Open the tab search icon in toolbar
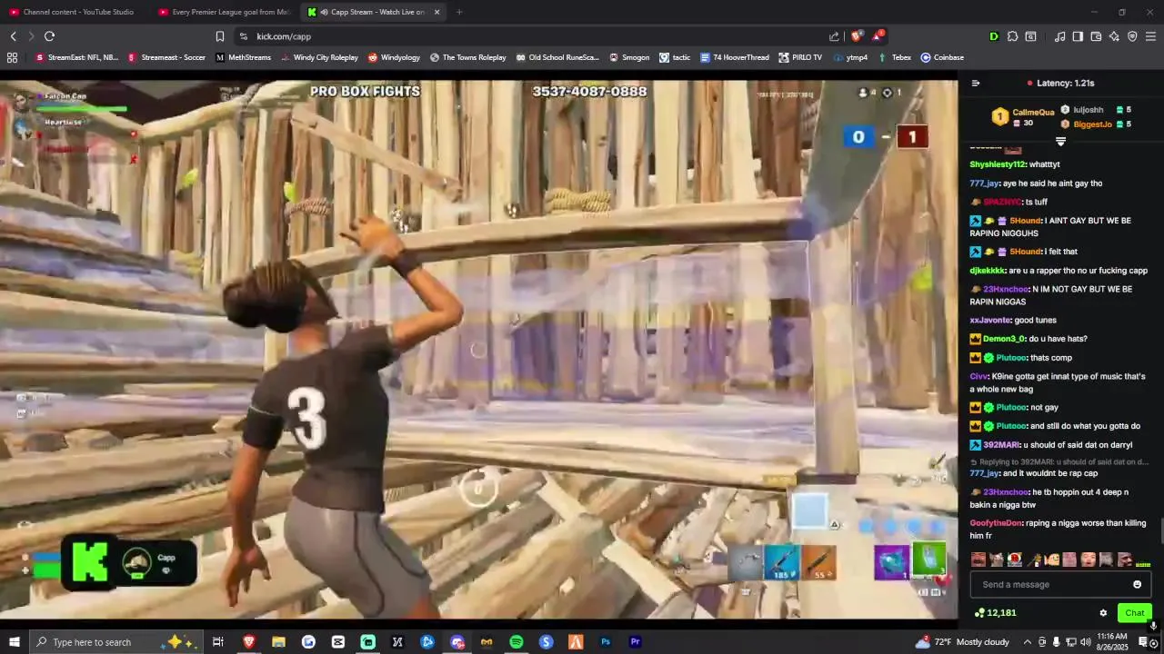The height and width of the screenshot is (654, 1164). point(1030,36)
